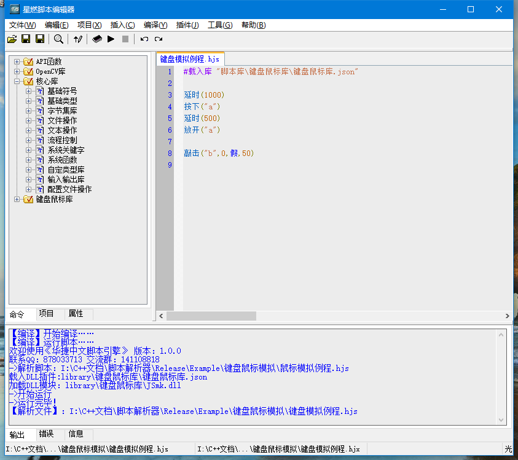
Task: Click code line 8 containing 敲击
Action: [x=219, y=153]
